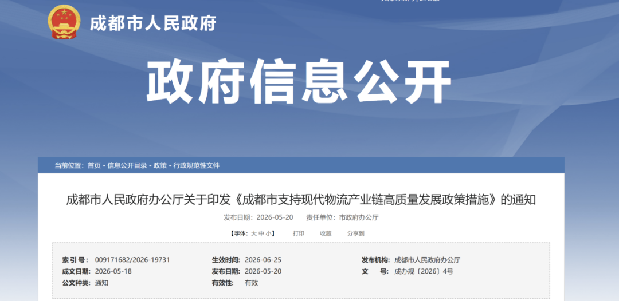Set font size to 中
Image resolution: width=619 pixels, height=301 pixels.
coord(261,233)
